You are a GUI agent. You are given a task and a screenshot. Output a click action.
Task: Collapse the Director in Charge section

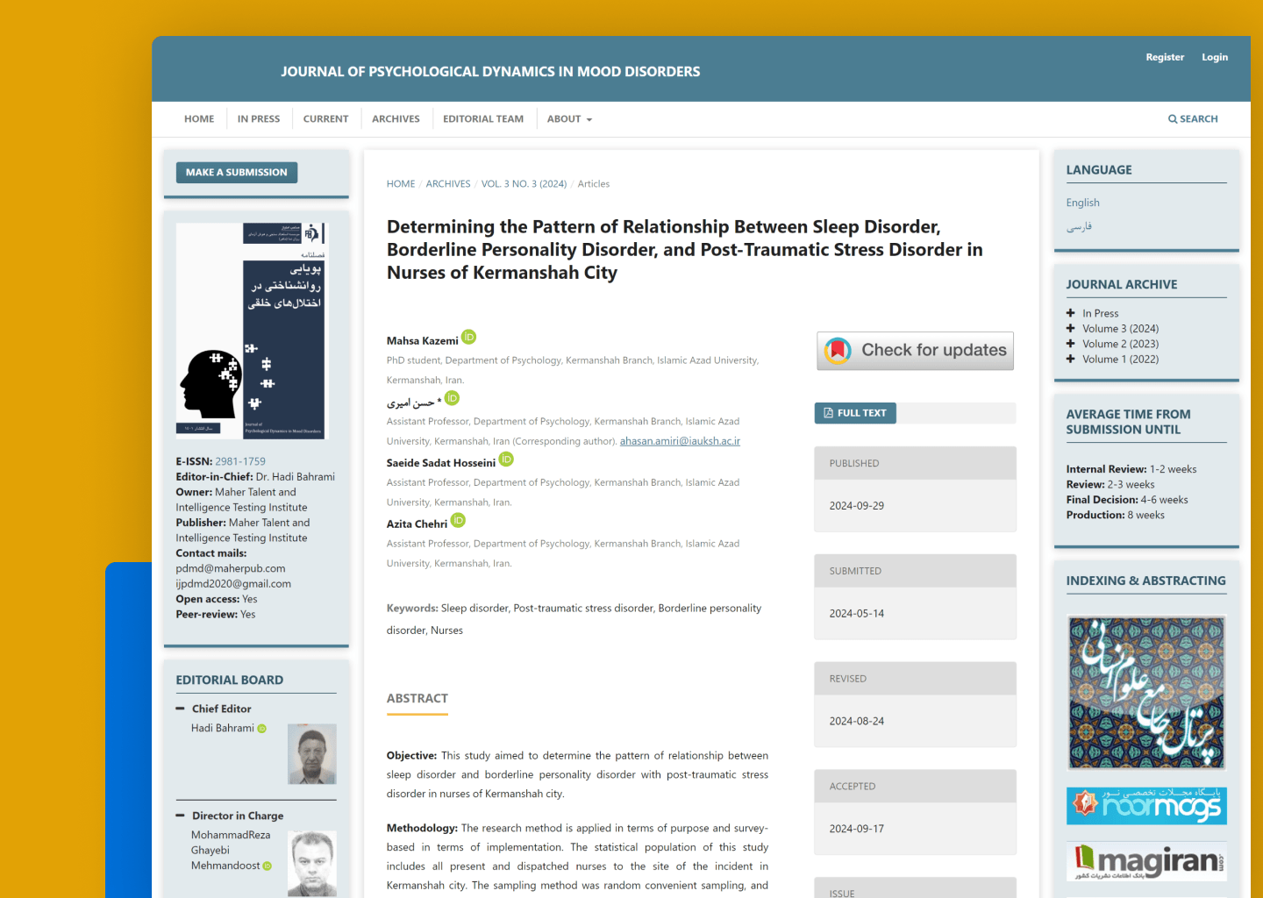(x=181, y=816)
